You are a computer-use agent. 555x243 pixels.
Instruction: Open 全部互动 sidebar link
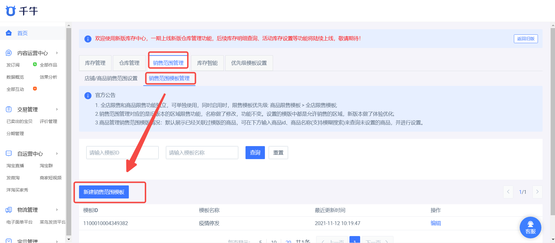15,89
